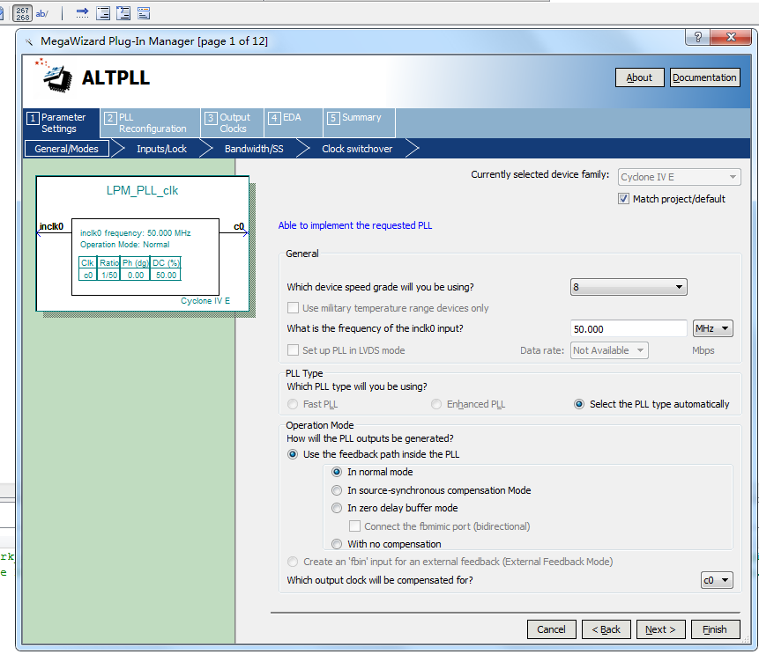This screenshot has width=759, height=669.
Task: Click the 1/50 ratio cell in diagram table
Action: [x=109, y=275]
